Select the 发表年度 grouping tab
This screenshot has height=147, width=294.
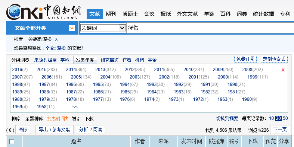point(85,60)
